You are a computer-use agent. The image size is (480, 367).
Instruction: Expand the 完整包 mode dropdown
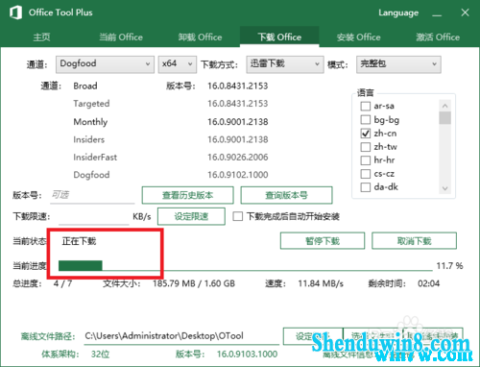398,64
